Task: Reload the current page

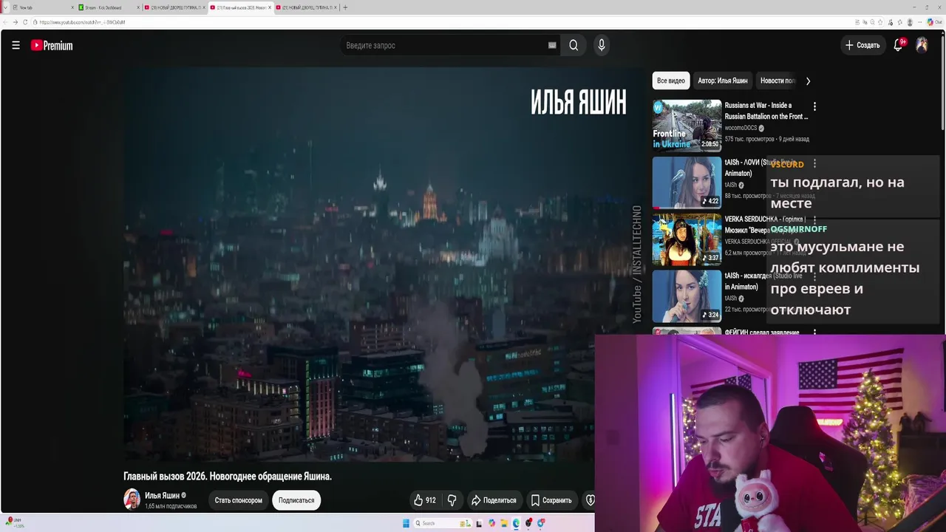Action: pos(25,22)
